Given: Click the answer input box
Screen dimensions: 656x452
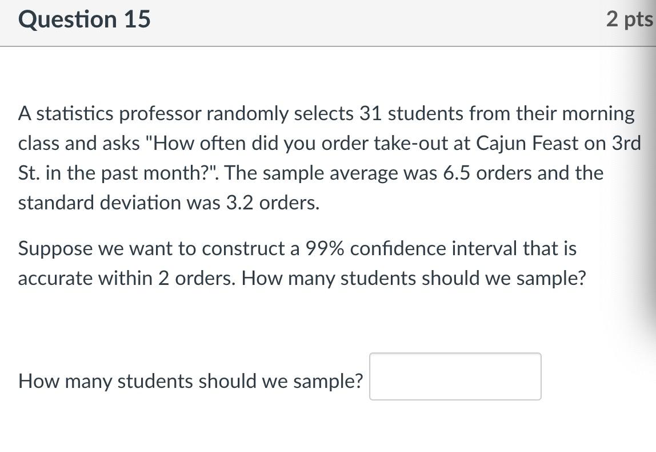Looking at the screenshot, I should (x=455, y=376).
